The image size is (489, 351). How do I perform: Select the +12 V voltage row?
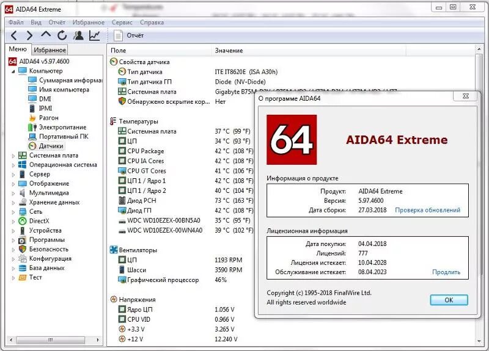[x=178, y=339]
